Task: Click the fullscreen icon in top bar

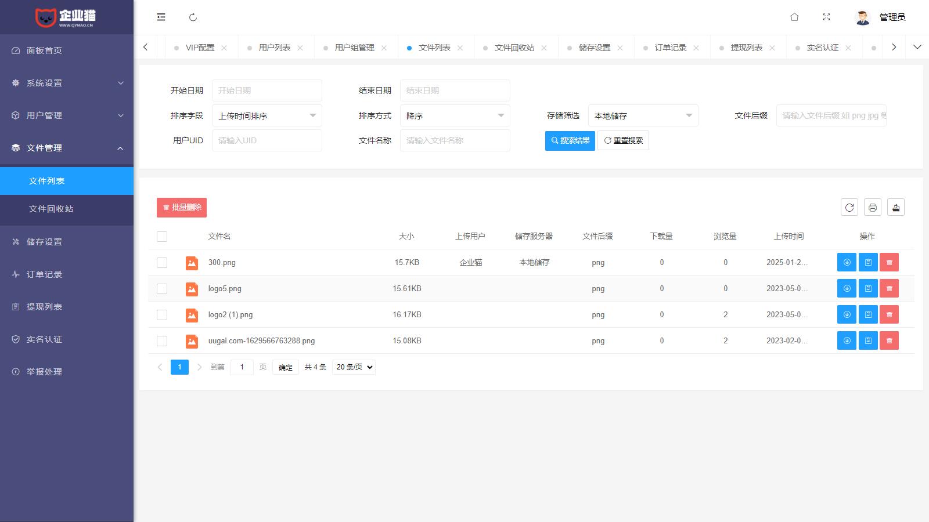Action: pyautogui.click(x=826, y=17)
